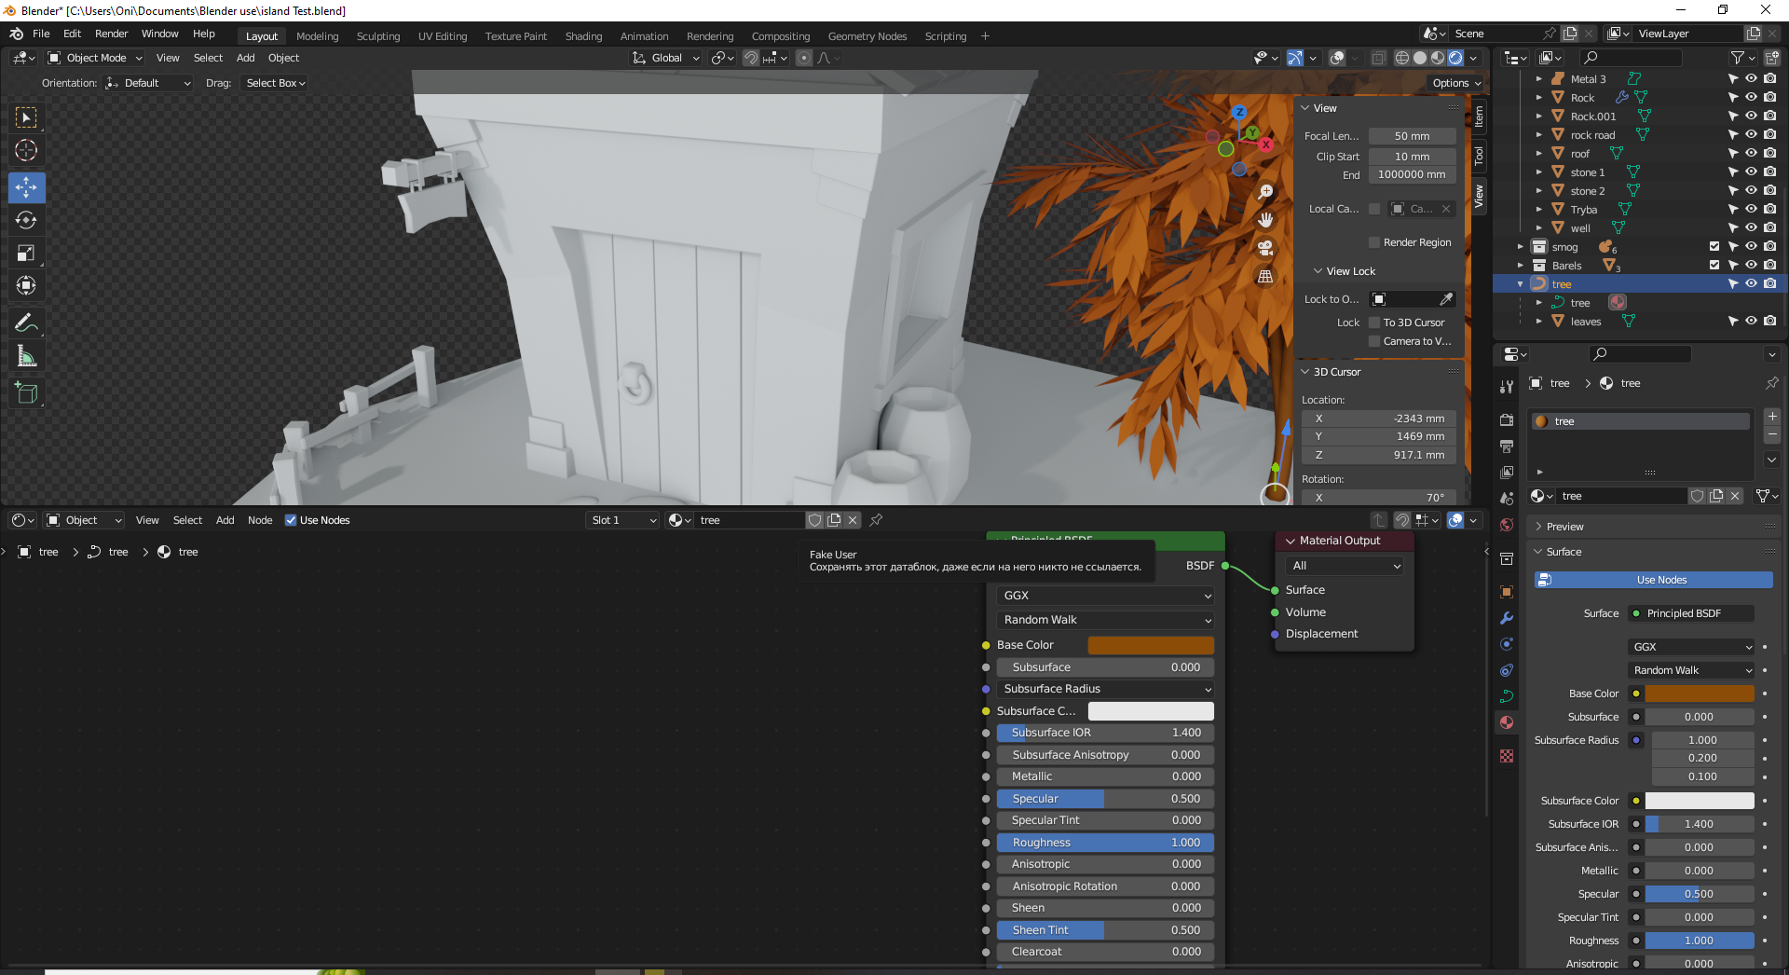This screenshot has width=1789, height=975.
Task: Open the Material properties tab
Action: [x=1506, y=722]
